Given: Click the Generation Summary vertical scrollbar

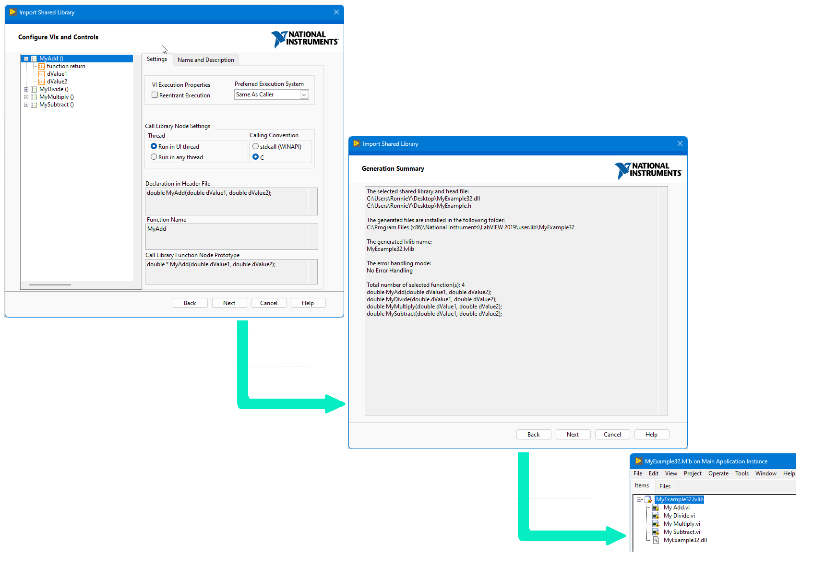Looking at the screenshot, I should [x=663, y=301].
